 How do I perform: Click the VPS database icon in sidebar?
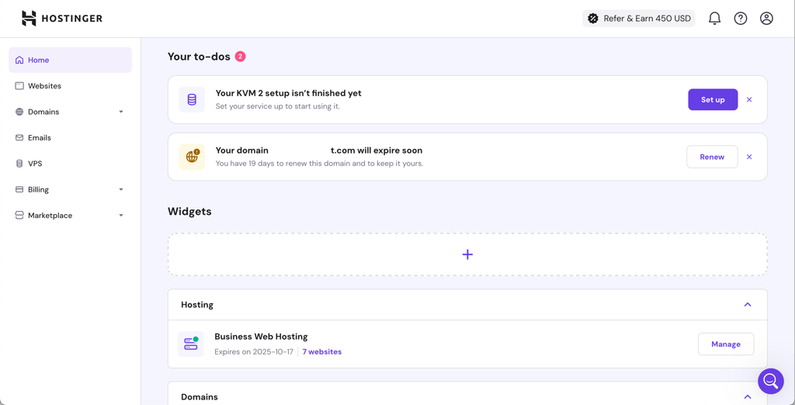click(x=19, y=163)
